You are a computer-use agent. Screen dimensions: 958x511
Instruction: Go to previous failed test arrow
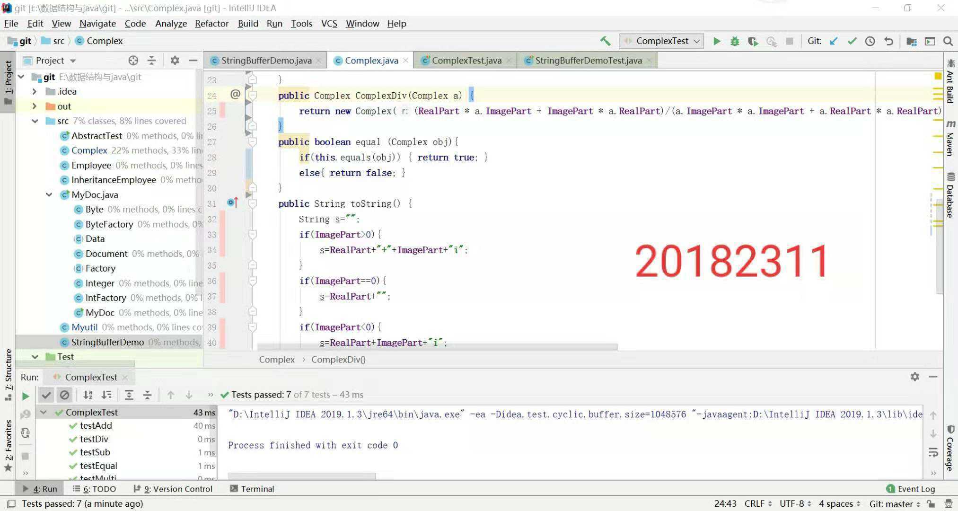point(171,395)
